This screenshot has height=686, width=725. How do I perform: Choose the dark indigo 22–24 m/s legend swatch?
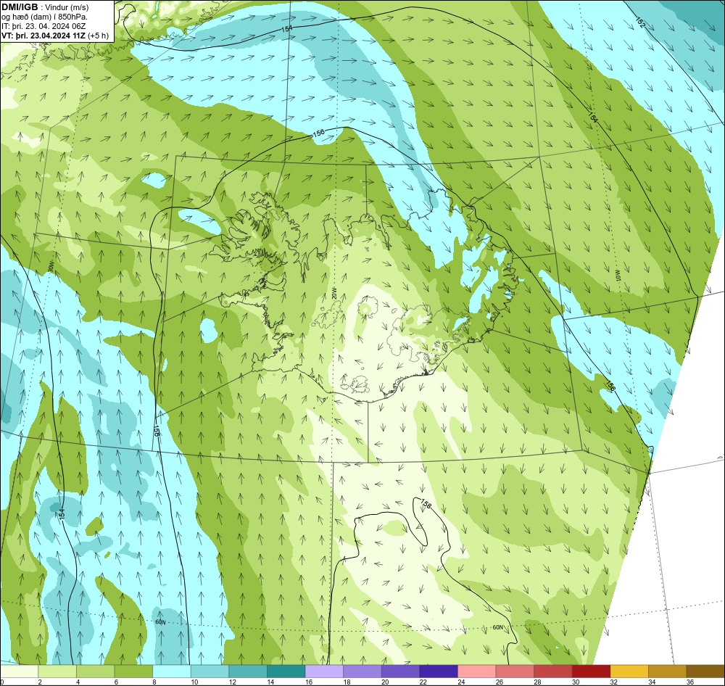coord(439,671)
